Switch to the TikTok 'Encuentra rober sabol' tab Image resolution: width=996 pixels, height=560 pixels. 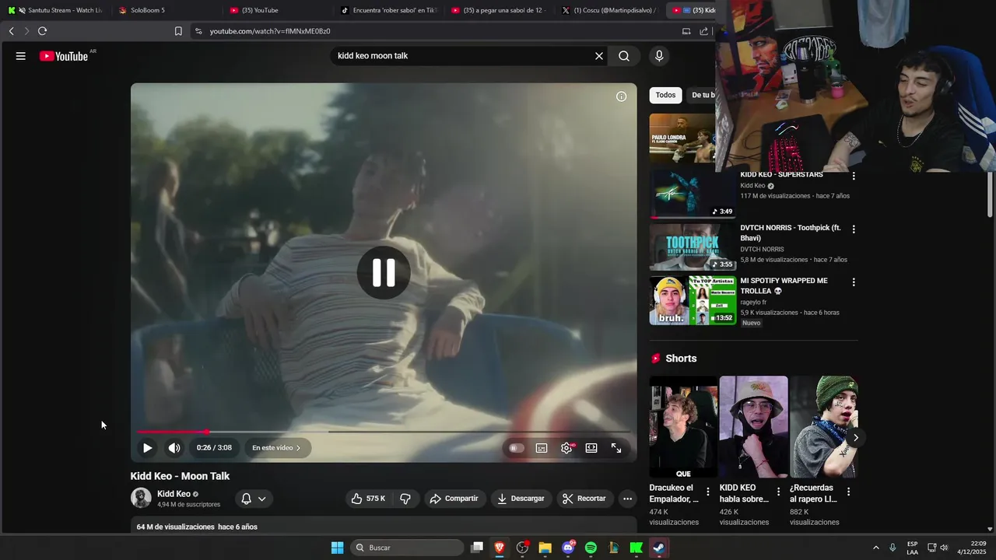click(x=390, y=10)
